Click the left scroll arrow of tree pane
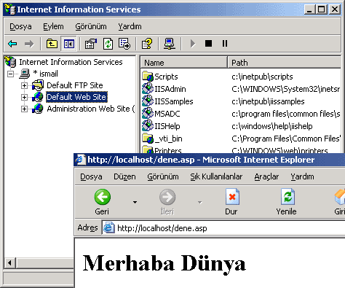Image resolution: width=345 pixels, height=288 pixels. tap(9, 263)
